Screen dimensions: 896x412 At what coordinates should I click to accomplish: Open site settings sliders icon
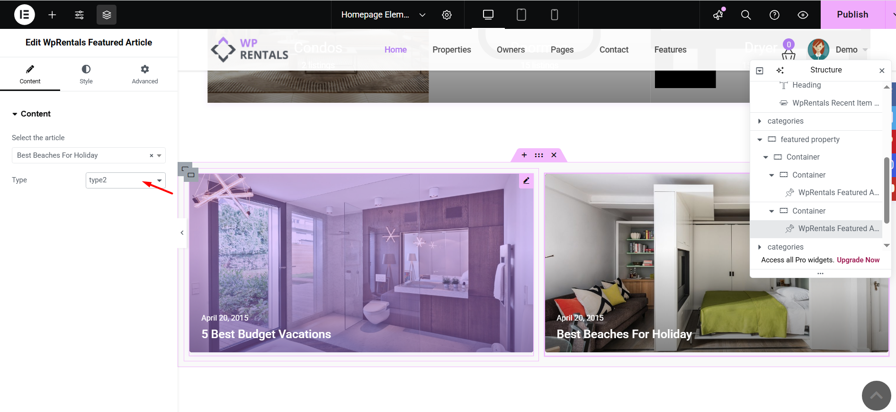79,15
